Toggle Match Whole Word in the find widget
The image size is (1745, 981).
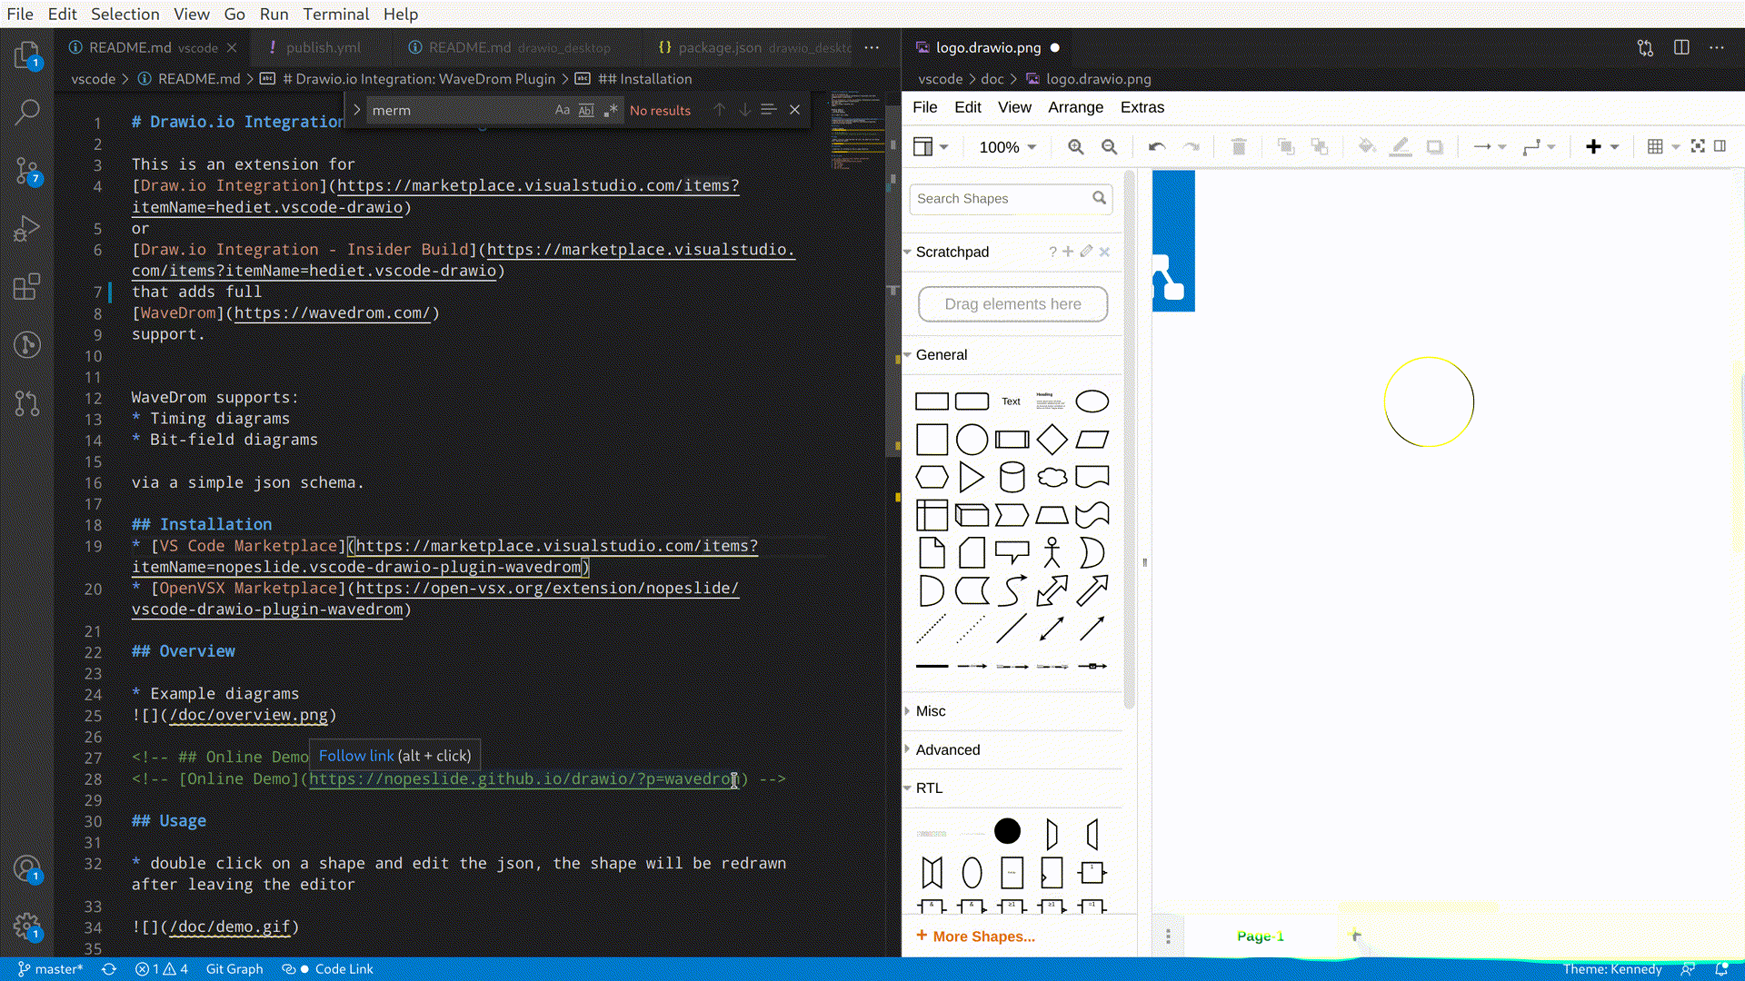pos(586,110)
